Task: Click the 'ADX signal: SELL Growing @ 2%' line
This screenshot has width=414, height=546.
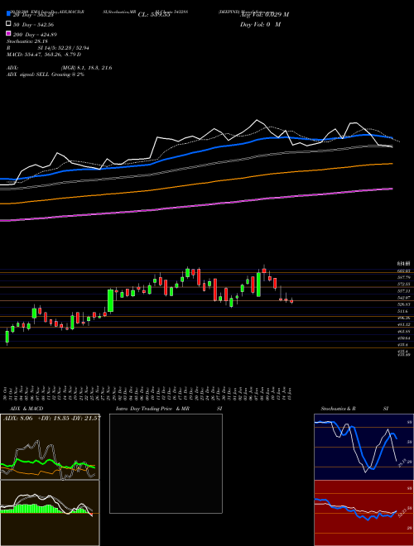Action: [46, 74]
